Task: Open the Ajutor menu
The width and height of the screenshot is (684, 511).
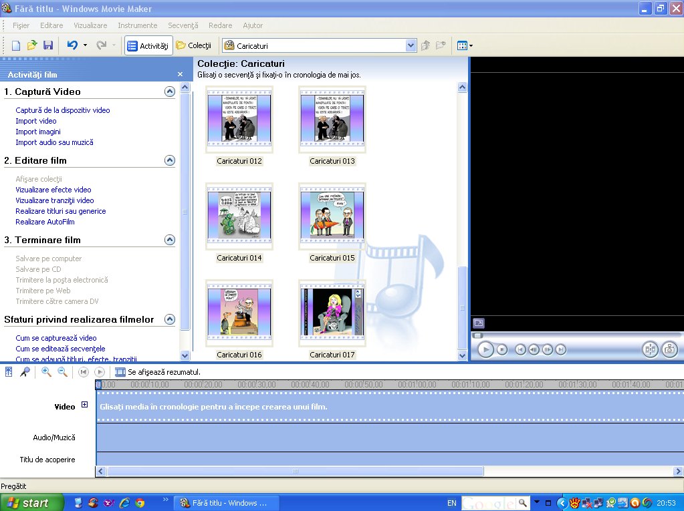Action: (x=253, y=25)
